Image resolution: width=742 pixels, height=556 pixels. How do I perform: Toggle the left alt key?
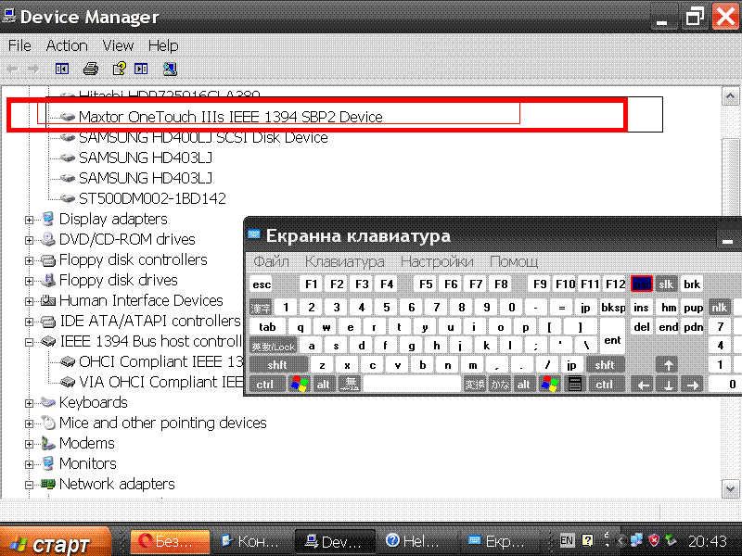(x=324, y=385)
